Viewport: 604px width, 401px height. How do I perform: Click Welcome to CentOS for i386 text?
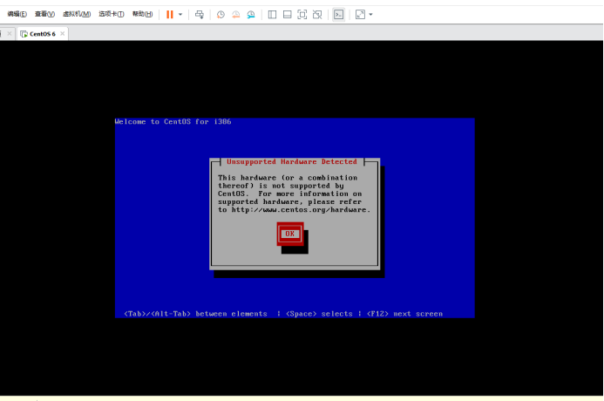pyautogui.click(x=173, y=122)
